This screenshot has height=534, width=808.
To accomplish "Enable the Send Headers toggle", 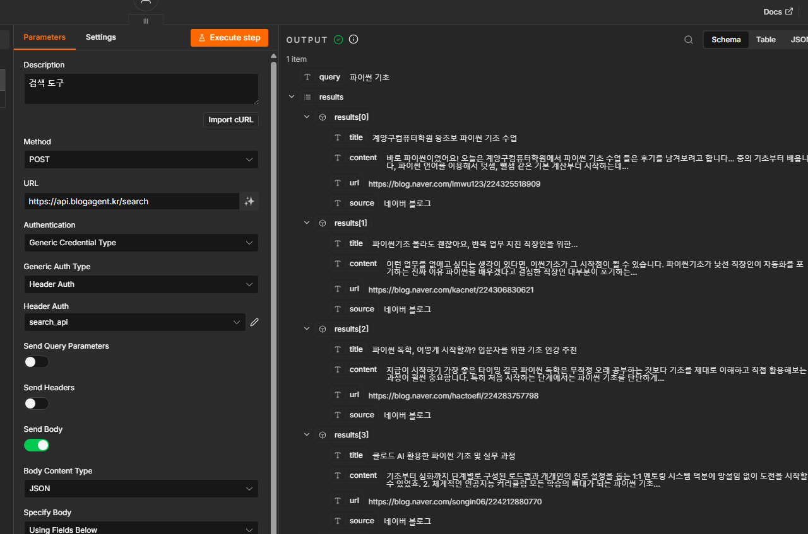I will (x=37, y=403).
